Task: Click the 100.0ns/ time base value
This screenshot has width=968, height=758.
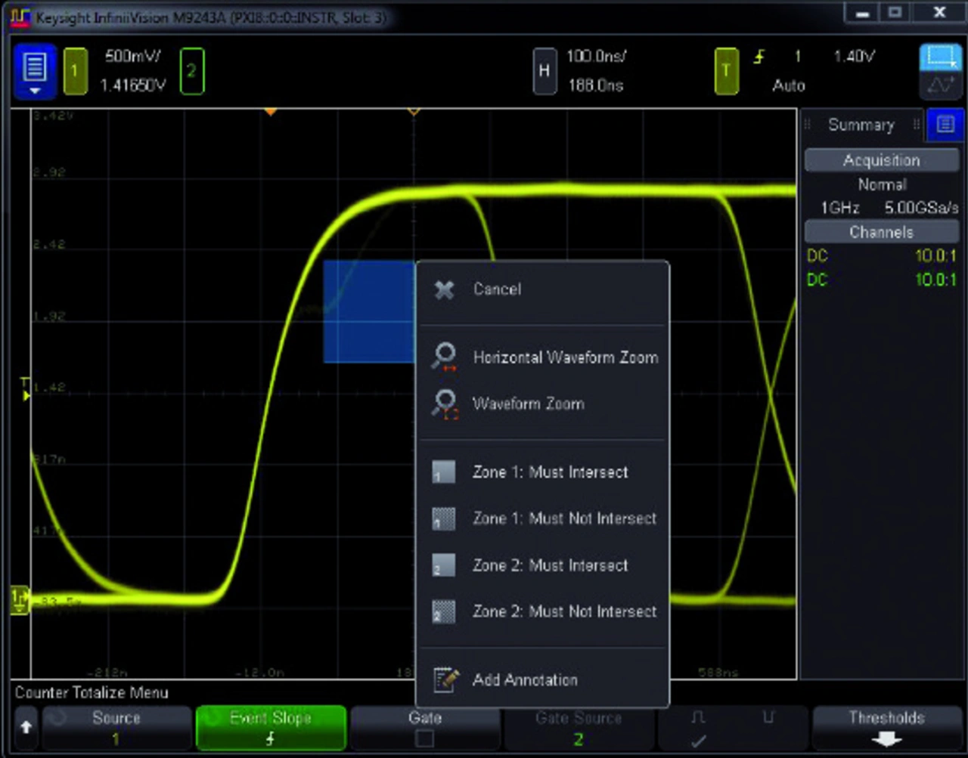Action: click(596, 56)
